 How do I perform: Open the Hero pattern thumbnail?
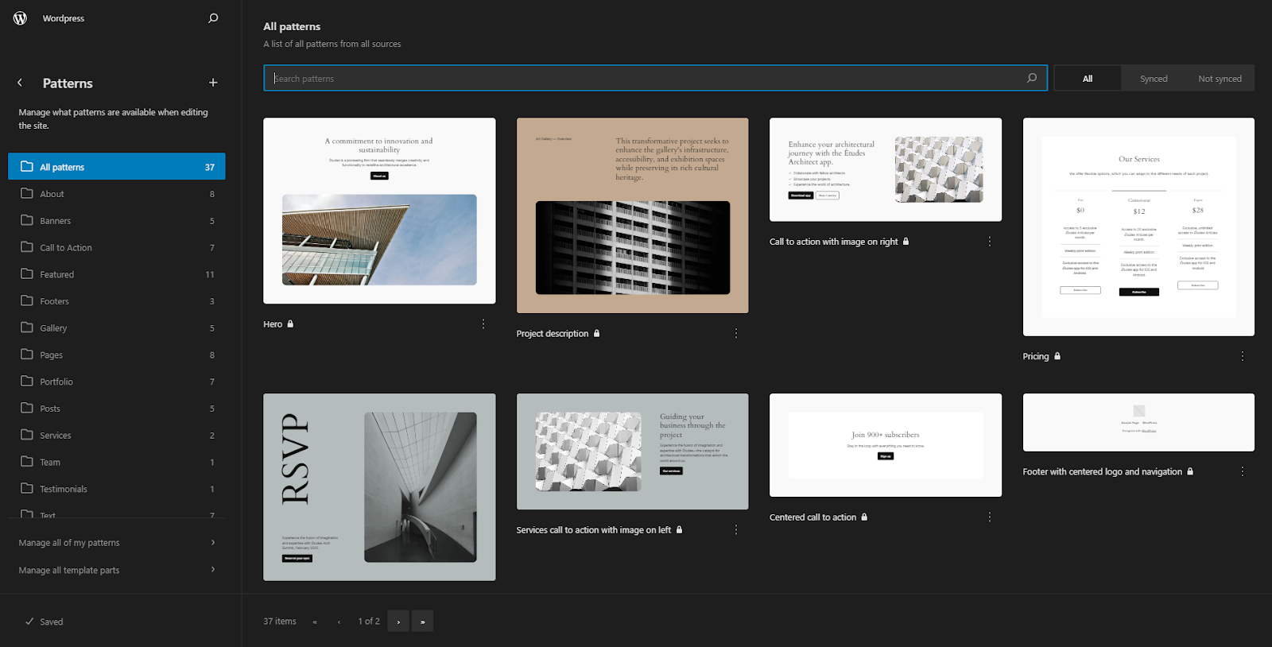(379, 211)
